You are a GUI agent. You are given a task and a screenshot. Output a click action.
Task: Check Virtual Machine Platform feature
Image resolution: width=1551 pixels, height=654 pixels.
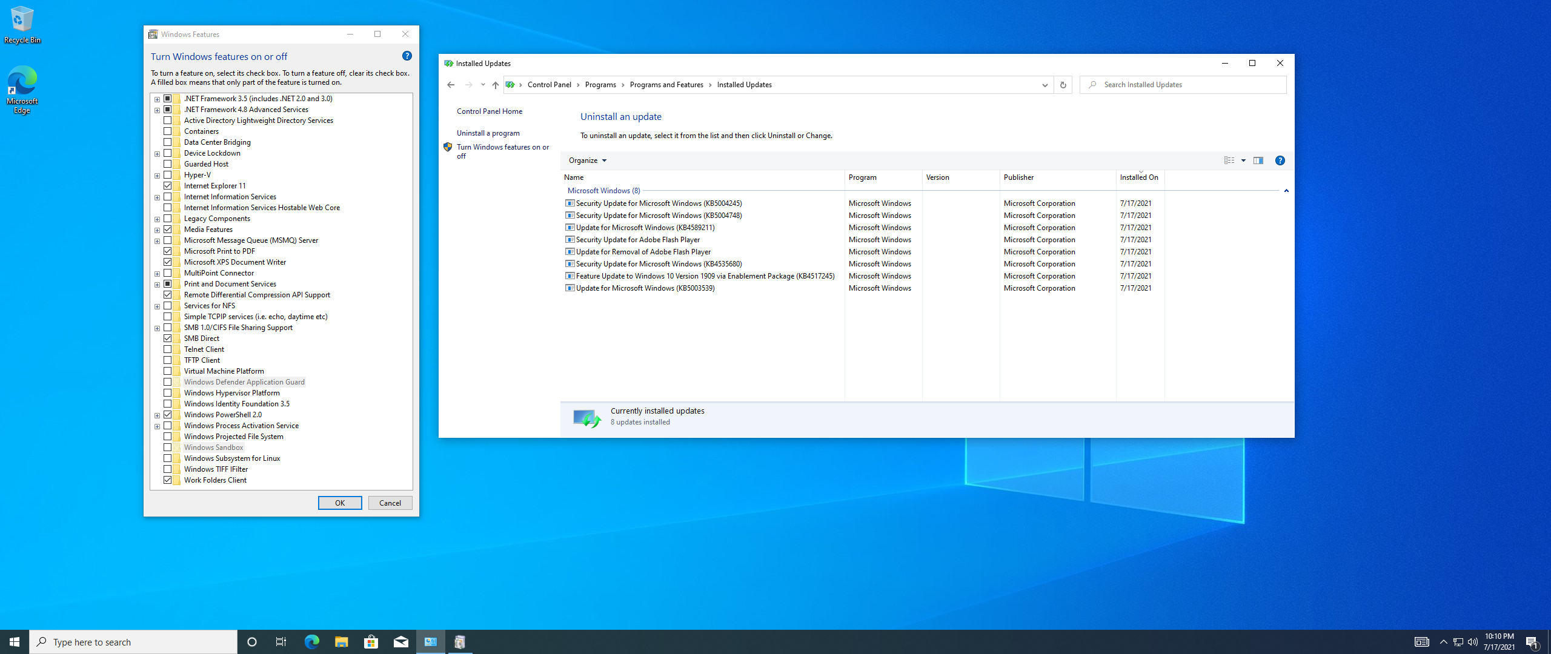click(168, 371)
